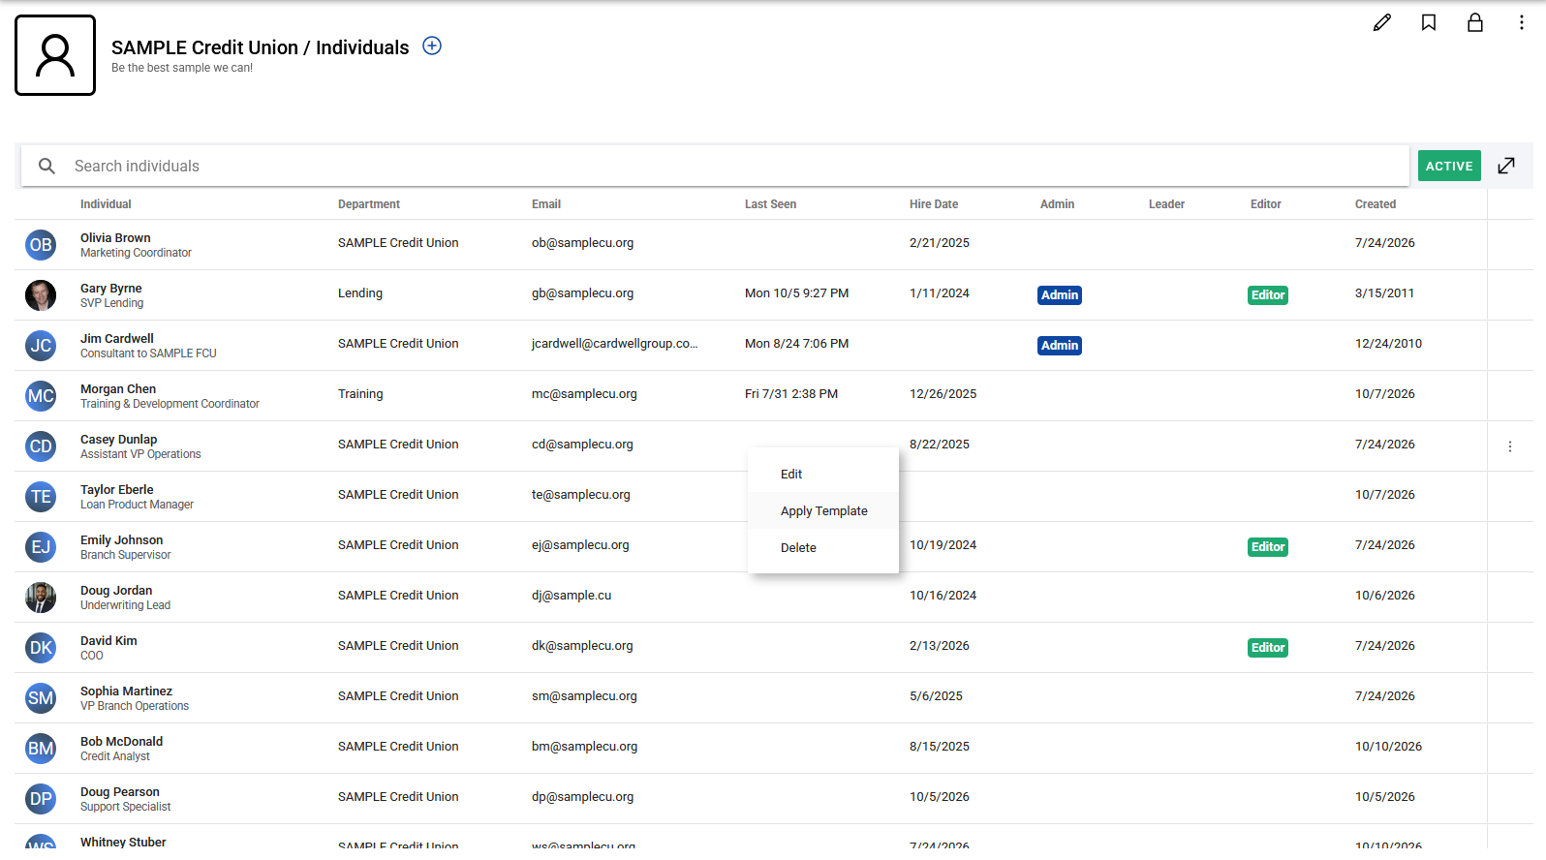Open Sophia Martinez's name link

[126, 691]
